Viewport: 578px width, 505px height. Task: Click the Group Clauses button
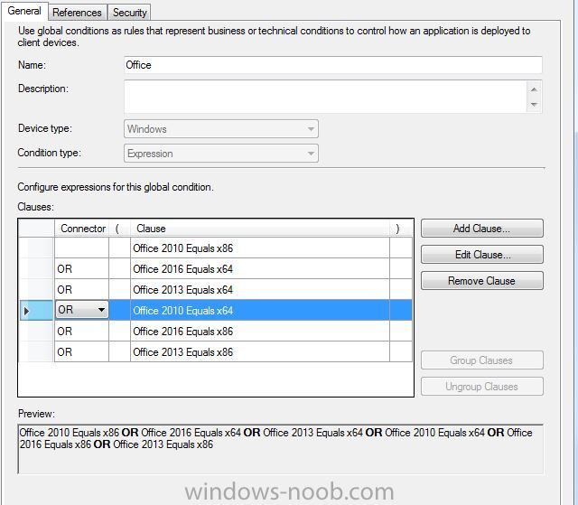coord(481,360)
